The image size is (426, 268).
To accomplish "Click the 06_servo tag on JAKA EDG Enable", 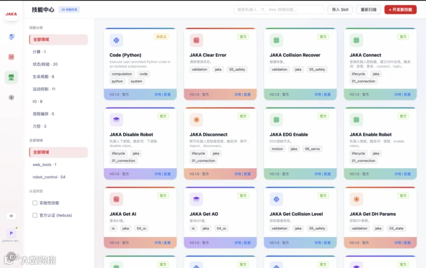I will pyautogui.click(x=312, y=149).
